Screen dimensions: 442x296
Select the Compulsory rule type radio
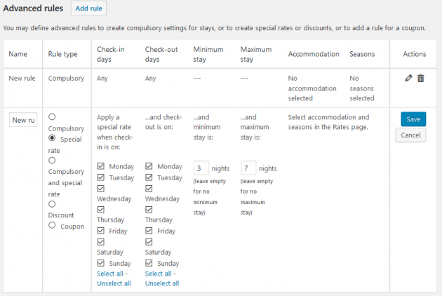(x=52, y=116)
